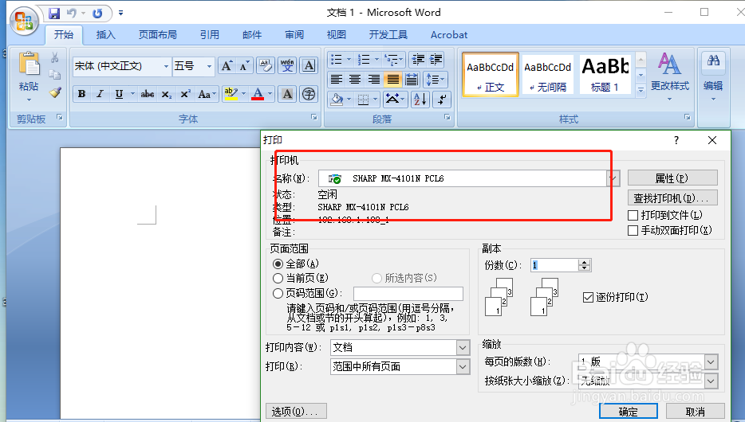Expand printer name dropdown list
The image size is (745, 422).
click(x=613, y=178)
